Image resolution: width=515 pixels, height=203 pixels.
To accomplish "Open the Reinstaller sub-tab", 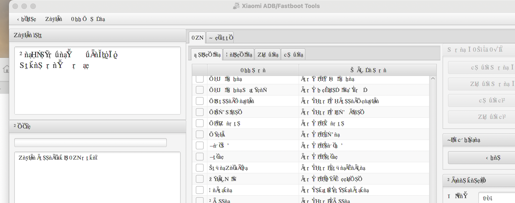I will [238, 54].
